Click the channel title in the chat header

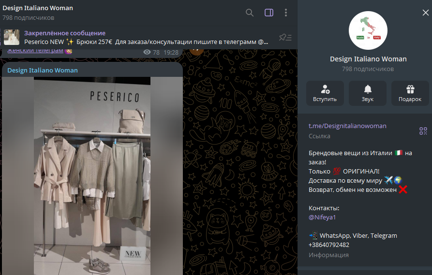pos(38,8)
